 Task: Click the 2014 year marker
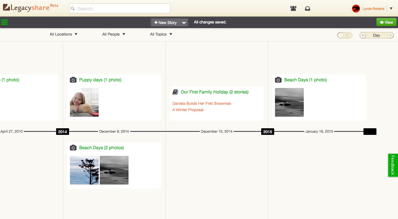pos(62,132)
